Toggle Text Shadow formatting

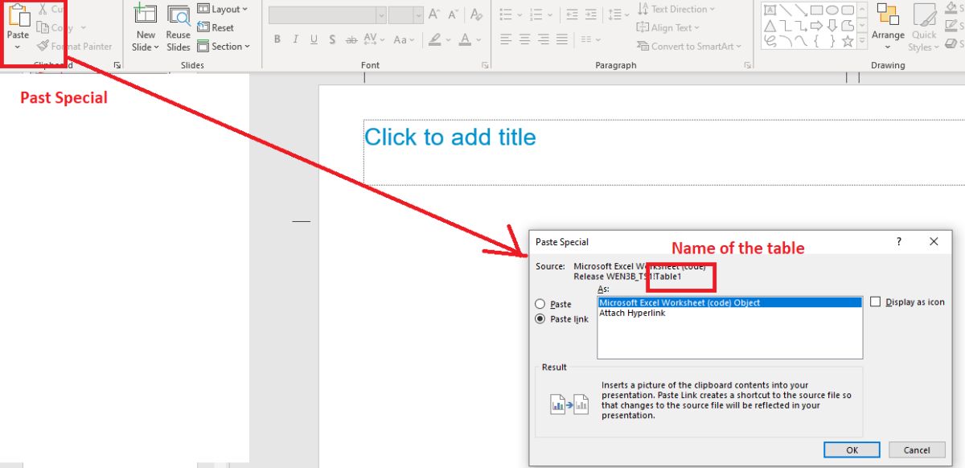332,39
